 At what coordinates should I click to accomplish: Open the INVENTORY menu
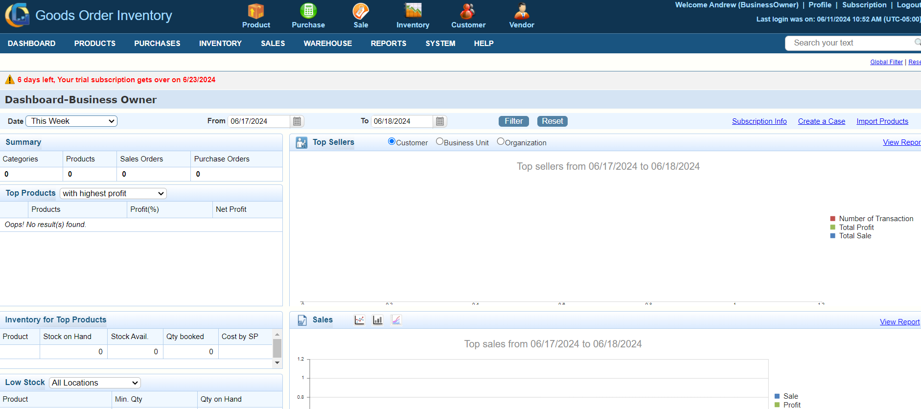tap(220, 44)
